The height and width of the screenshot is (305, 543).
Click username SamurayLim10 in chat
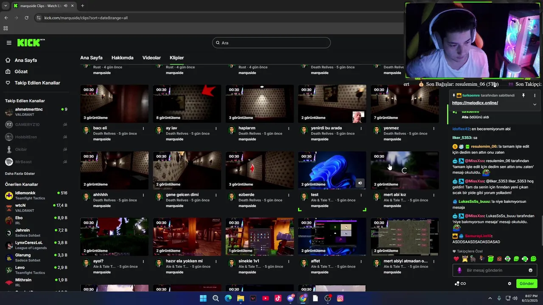click(x=478, y=236)
